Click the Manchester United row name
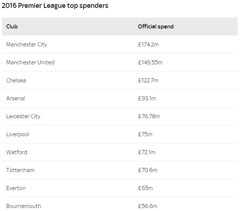Image resolution: width=249 pixels, height=211 pixels. [30, 62]
